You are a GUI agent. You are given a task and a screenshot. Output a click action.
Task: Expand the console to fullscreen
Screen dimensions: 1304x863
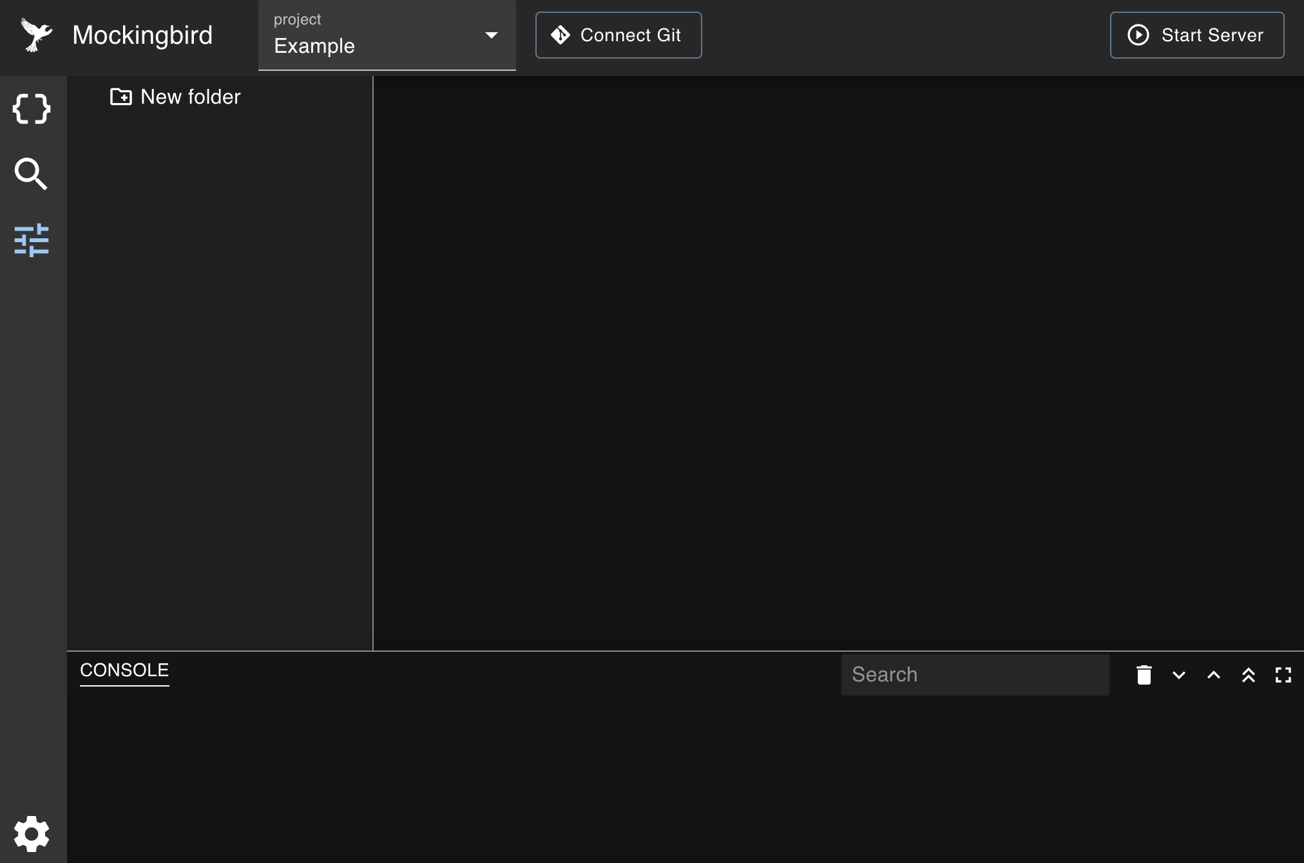[x=1283, y=675]
